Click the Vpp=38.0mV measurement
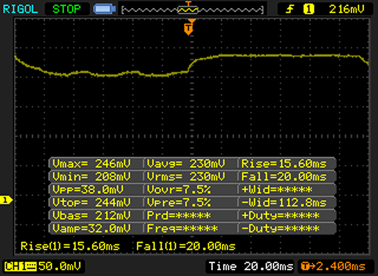 click(88, 190)
